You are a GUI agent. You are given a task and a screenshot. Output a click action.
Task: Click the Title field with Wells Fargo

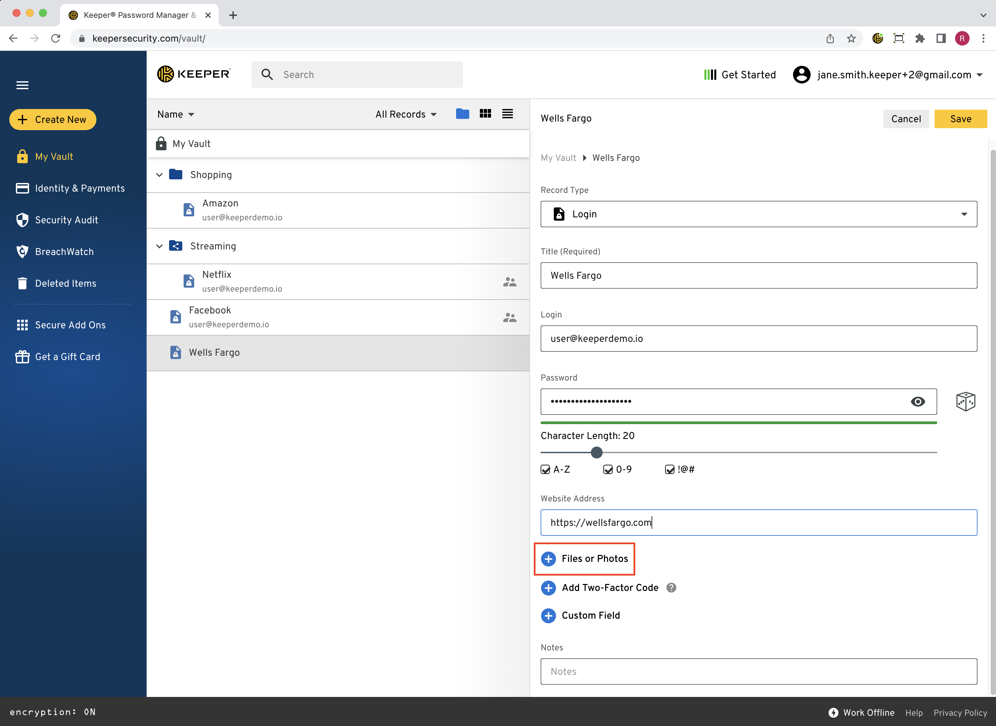click(758, 275)
